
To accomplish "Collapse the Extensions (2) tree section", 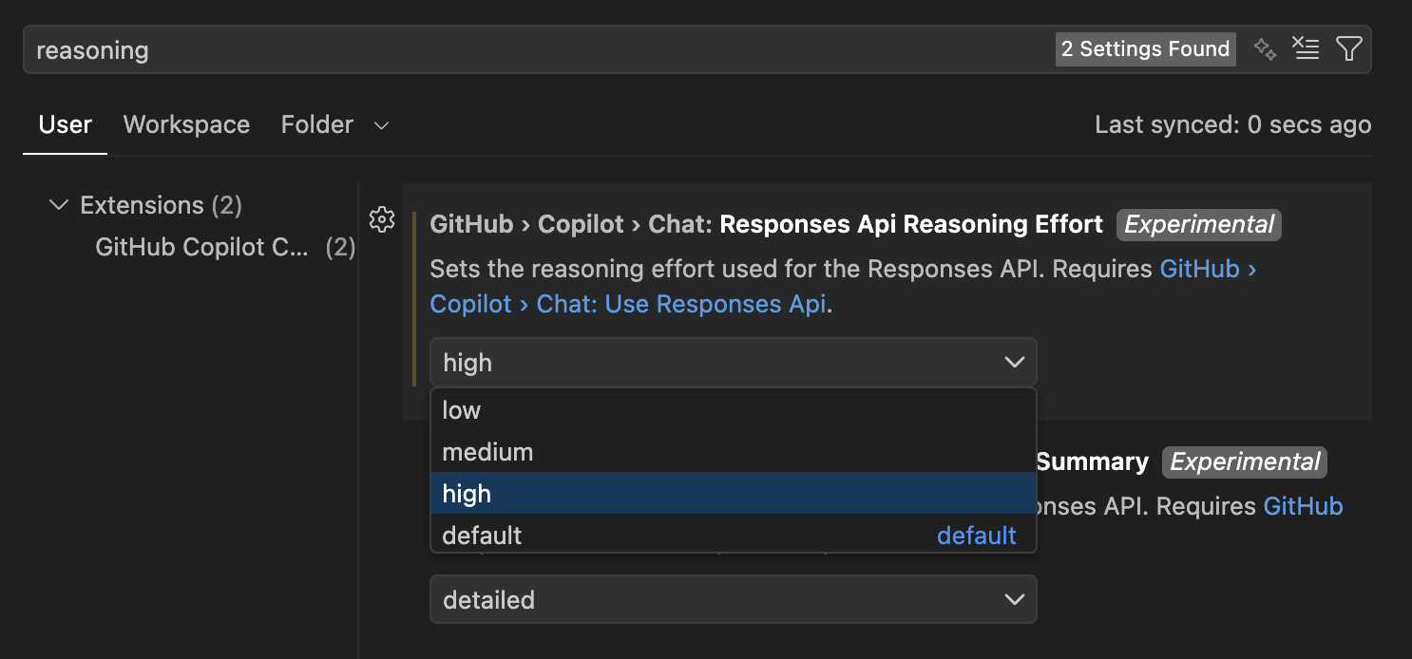I will coord(59,204).
